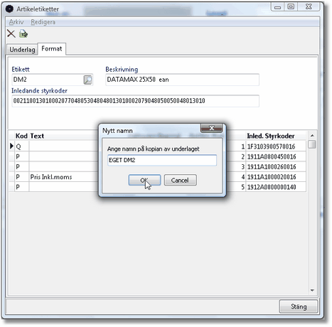This screenshot has width=332, height=327.
Task: Click the Beskrivning field with DATAMAX 25X50
Action: tap(182, 80)
